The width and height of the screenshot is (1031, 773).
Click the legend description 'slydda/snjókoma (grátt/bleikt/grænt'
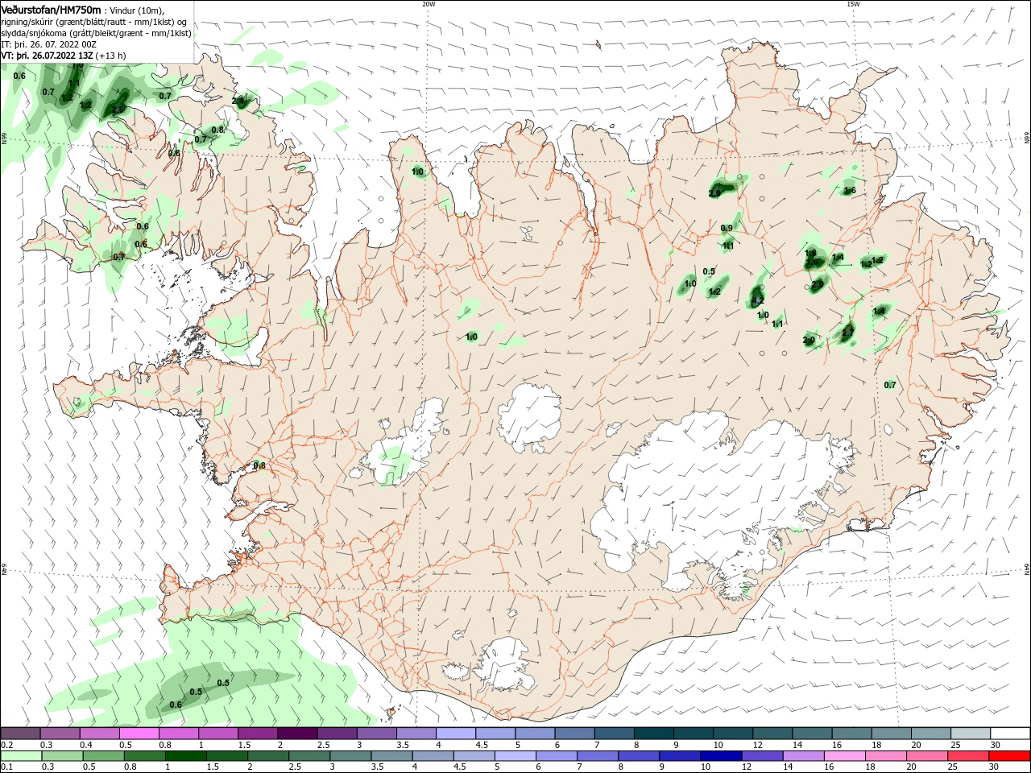click(x=74, y=33)
